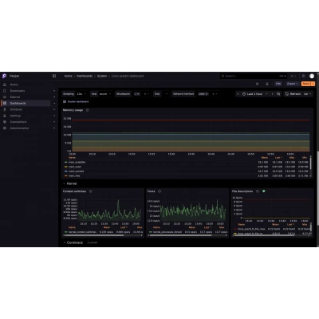319x319 pixels.
Task: Go to Dashboards breadcrumb
Action: click(85, 76)
